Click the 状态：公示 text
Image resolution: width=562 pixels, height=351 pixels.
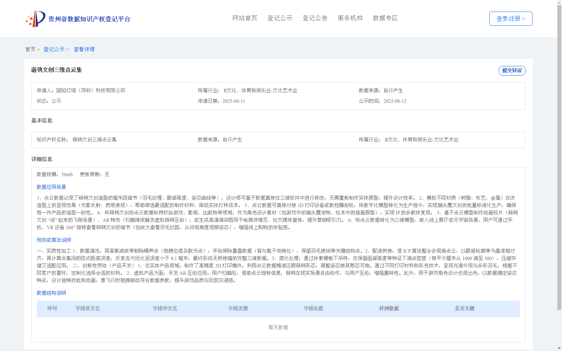49,101
